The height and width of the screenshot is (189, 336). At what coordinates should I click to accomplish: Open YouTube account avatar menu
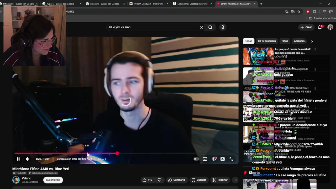click(x=330, y=27)
